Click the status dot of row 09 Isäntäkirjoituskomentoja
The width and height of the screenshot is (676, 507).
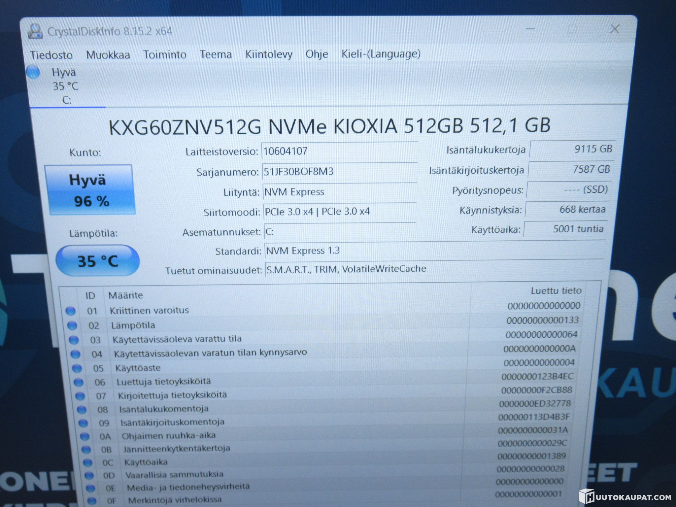click(83, 423)
